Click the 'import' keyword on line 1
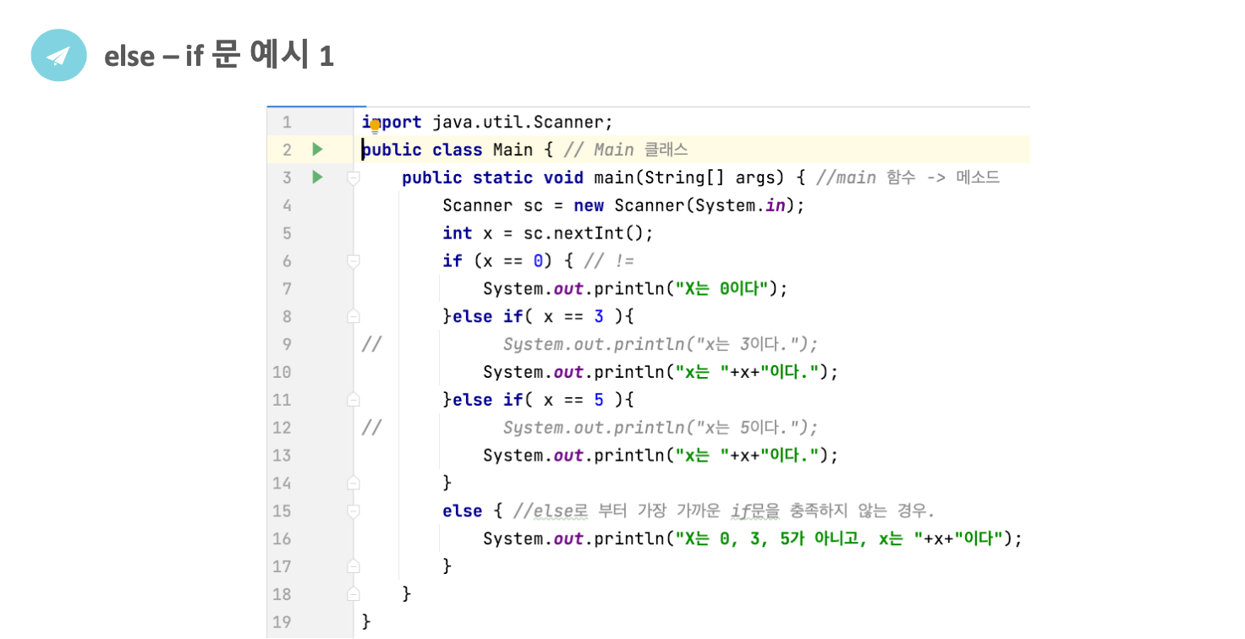1245x639 pixels. point(392,123)
